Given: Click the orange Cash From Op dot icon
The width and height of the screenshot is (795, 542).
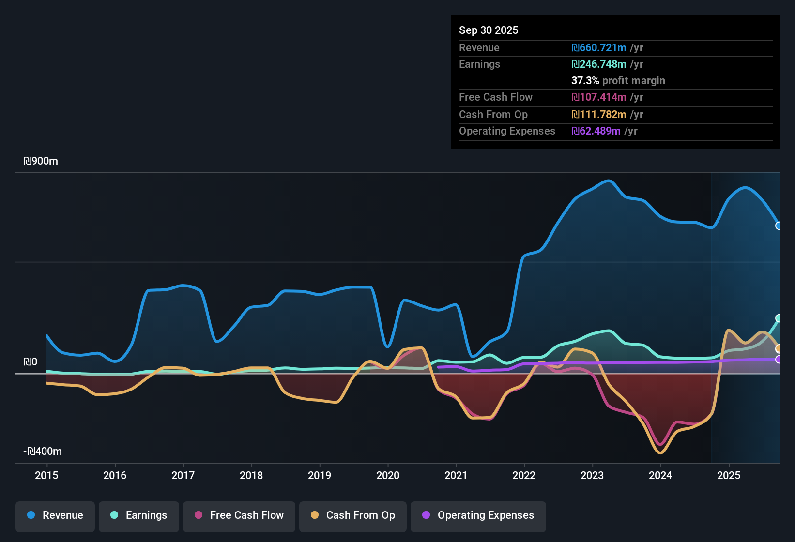Looking at the screenshot, I should pyautogui.click(x=315, y=515).
